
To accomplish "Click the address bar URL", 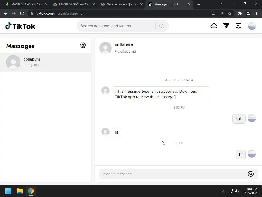I will click(60, 13).
